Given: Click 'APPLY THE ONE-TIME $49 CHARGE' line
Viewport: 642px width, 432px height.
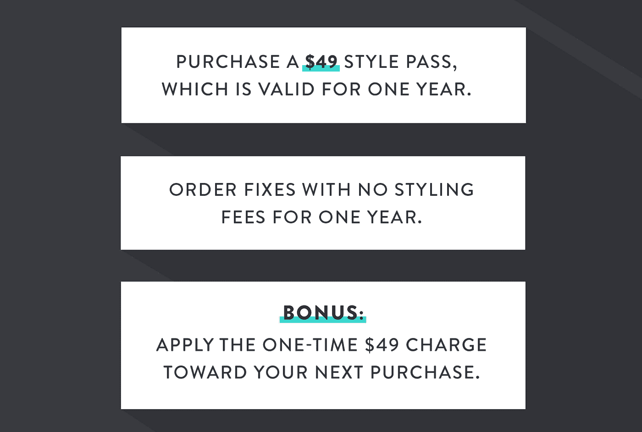Looking at the screenshot, I should [322, 345].
